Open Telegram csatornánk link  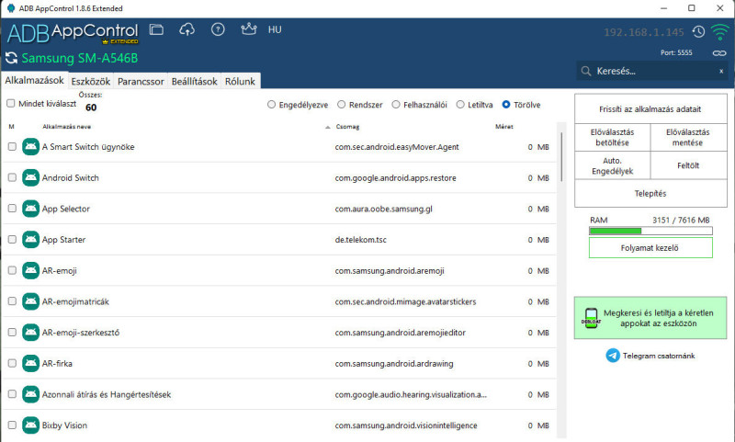tap(659, 356)
